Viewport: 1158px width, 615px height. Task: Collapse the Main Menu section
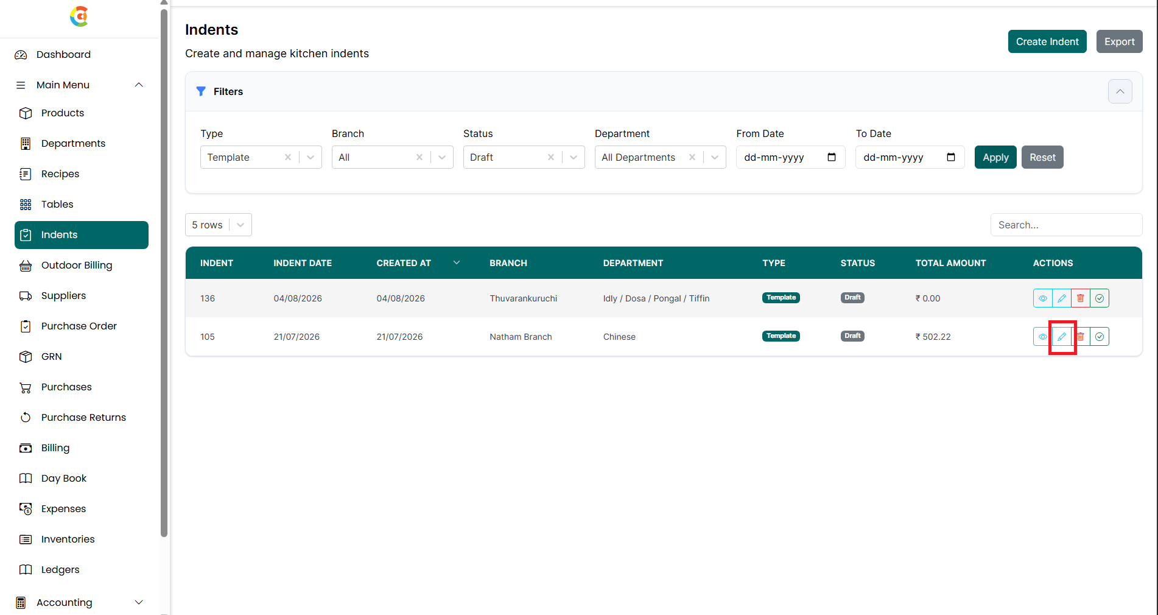[139, 85]
